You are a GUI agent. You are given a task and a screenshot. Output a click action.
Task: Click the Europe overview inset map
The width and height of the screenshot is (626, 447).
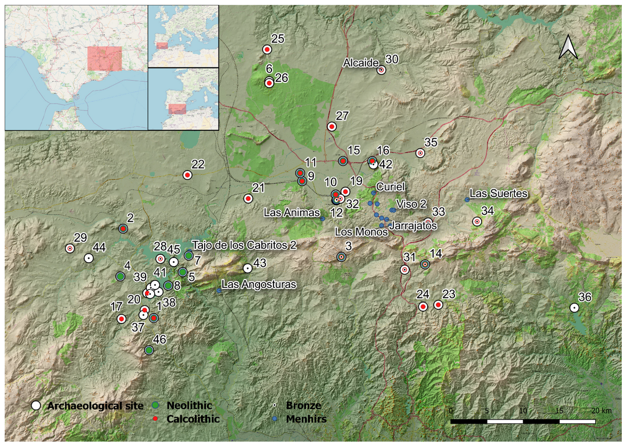(183, 36)
